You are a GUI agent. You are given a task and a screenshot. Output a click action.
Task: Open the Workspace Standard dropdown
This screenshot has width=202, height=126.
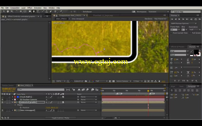(x=159, y=12)
